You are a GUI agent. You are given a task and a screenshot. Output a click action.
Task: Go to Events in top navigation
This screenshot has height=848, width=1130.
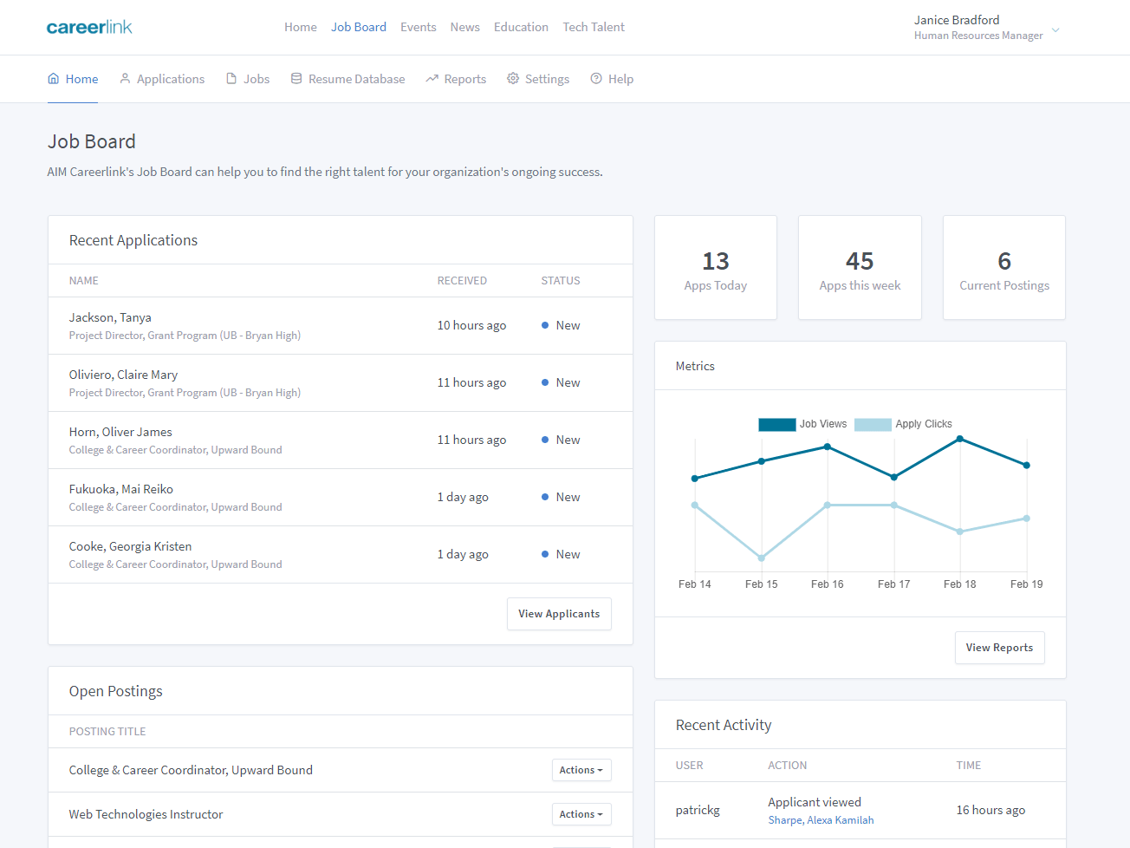point(418,27)
